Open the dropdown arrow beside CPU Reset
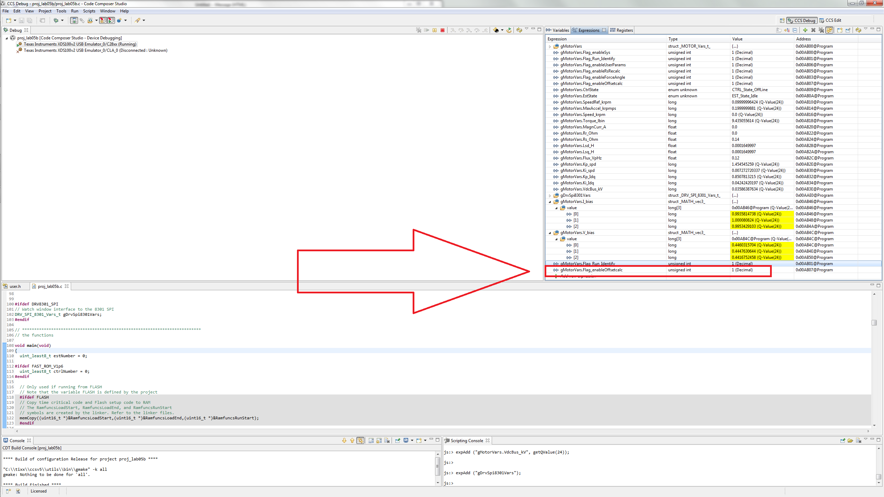Screen dimensions: 884x497 point(502,30)
